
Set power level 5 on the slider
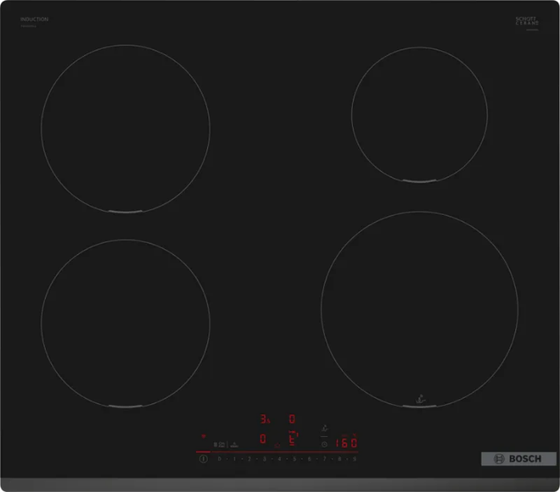294,458
